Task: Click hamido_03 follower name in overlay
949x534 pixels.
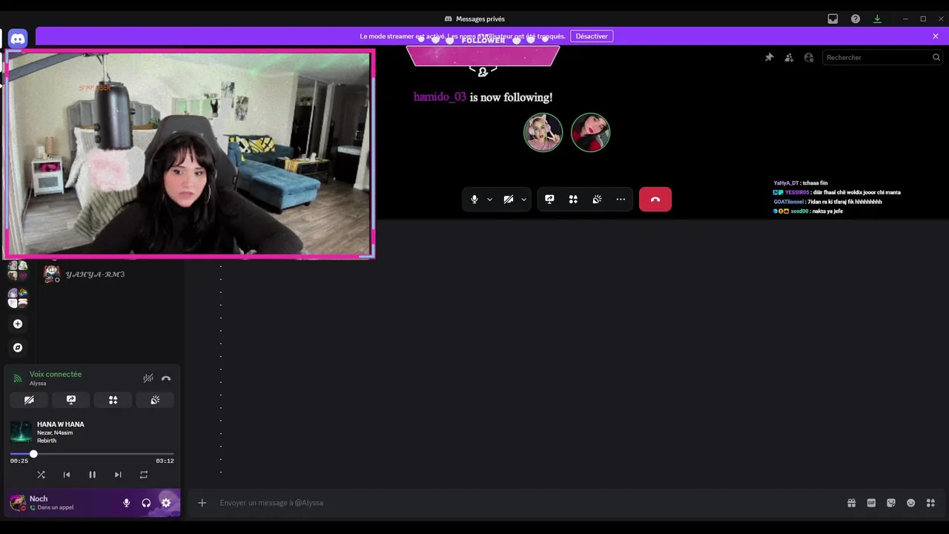Action: pyautogui.click(x=440, y=97)
